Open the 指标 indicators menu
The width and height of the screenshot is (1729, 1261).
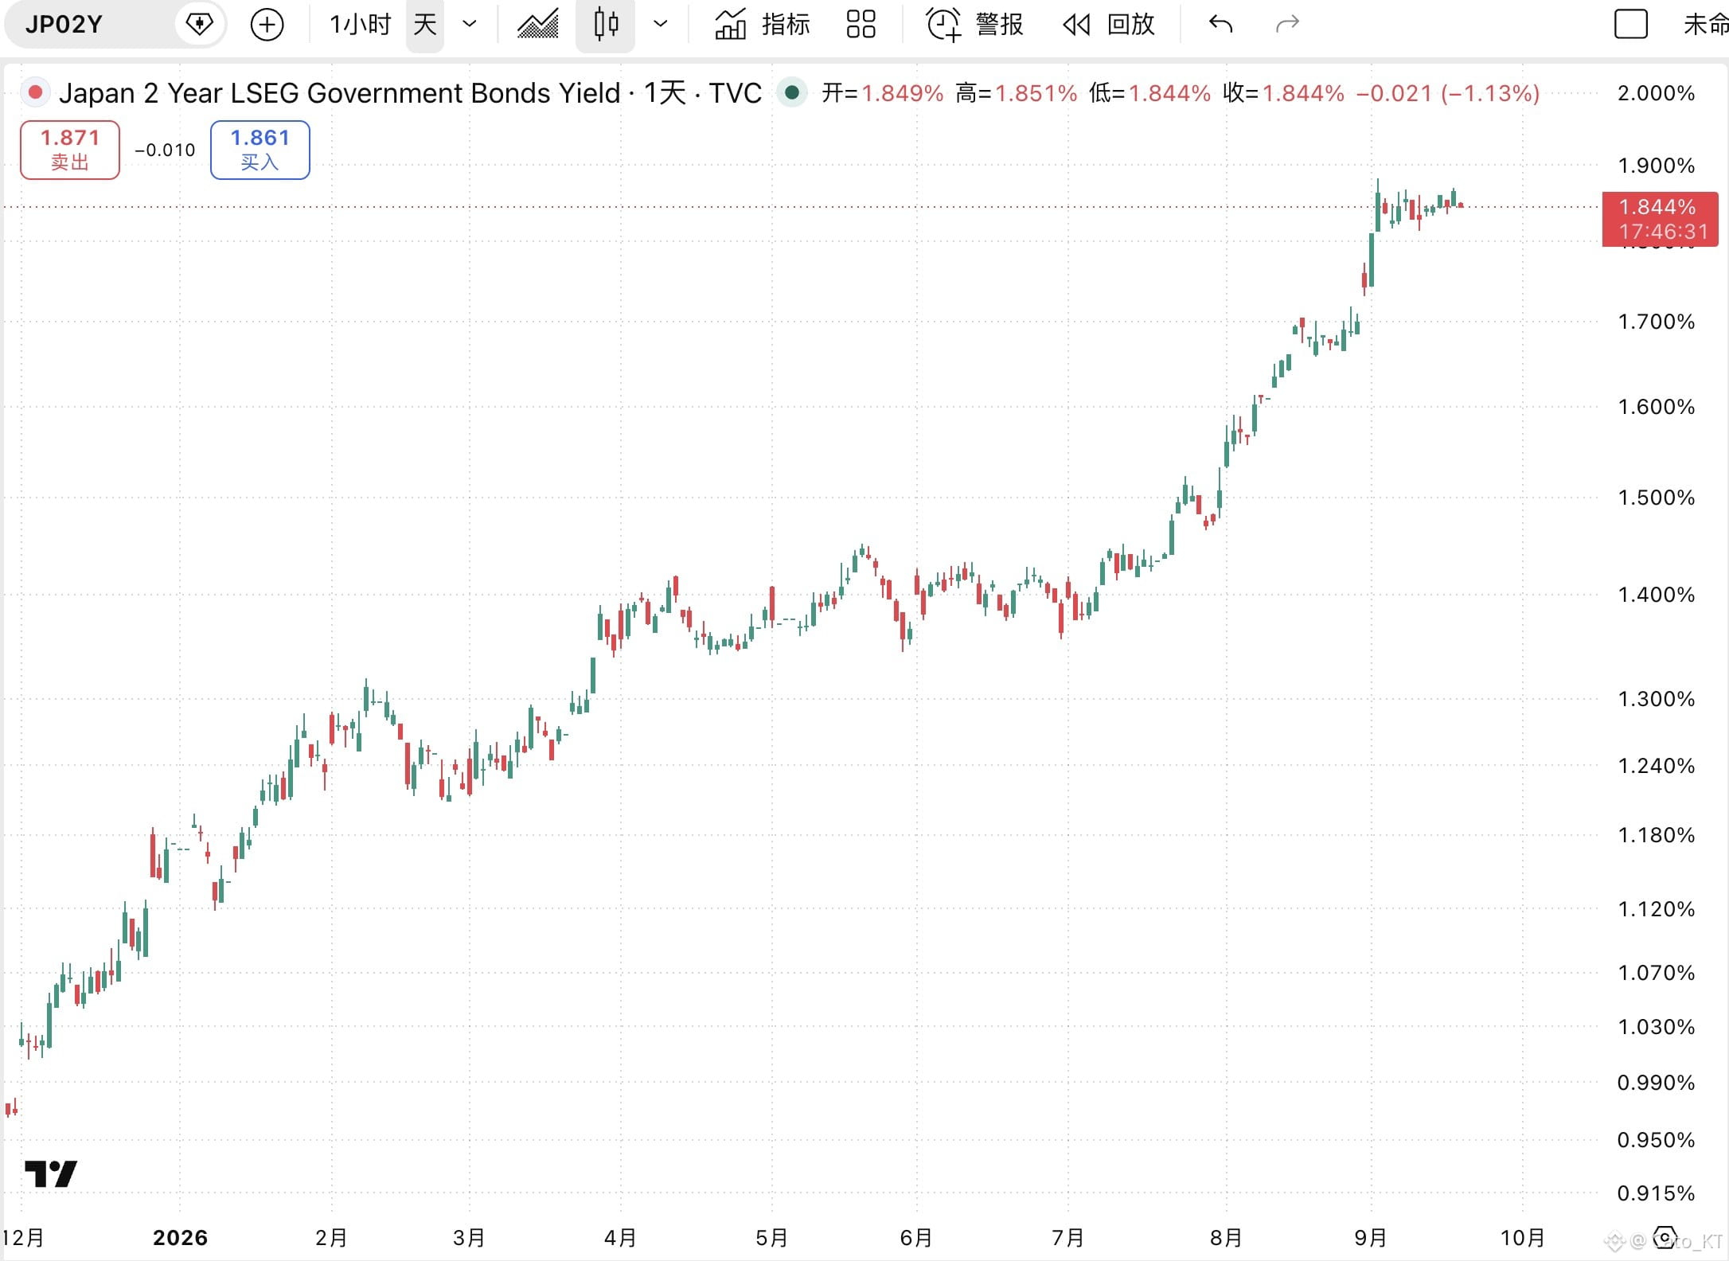[x=762, y=25]
